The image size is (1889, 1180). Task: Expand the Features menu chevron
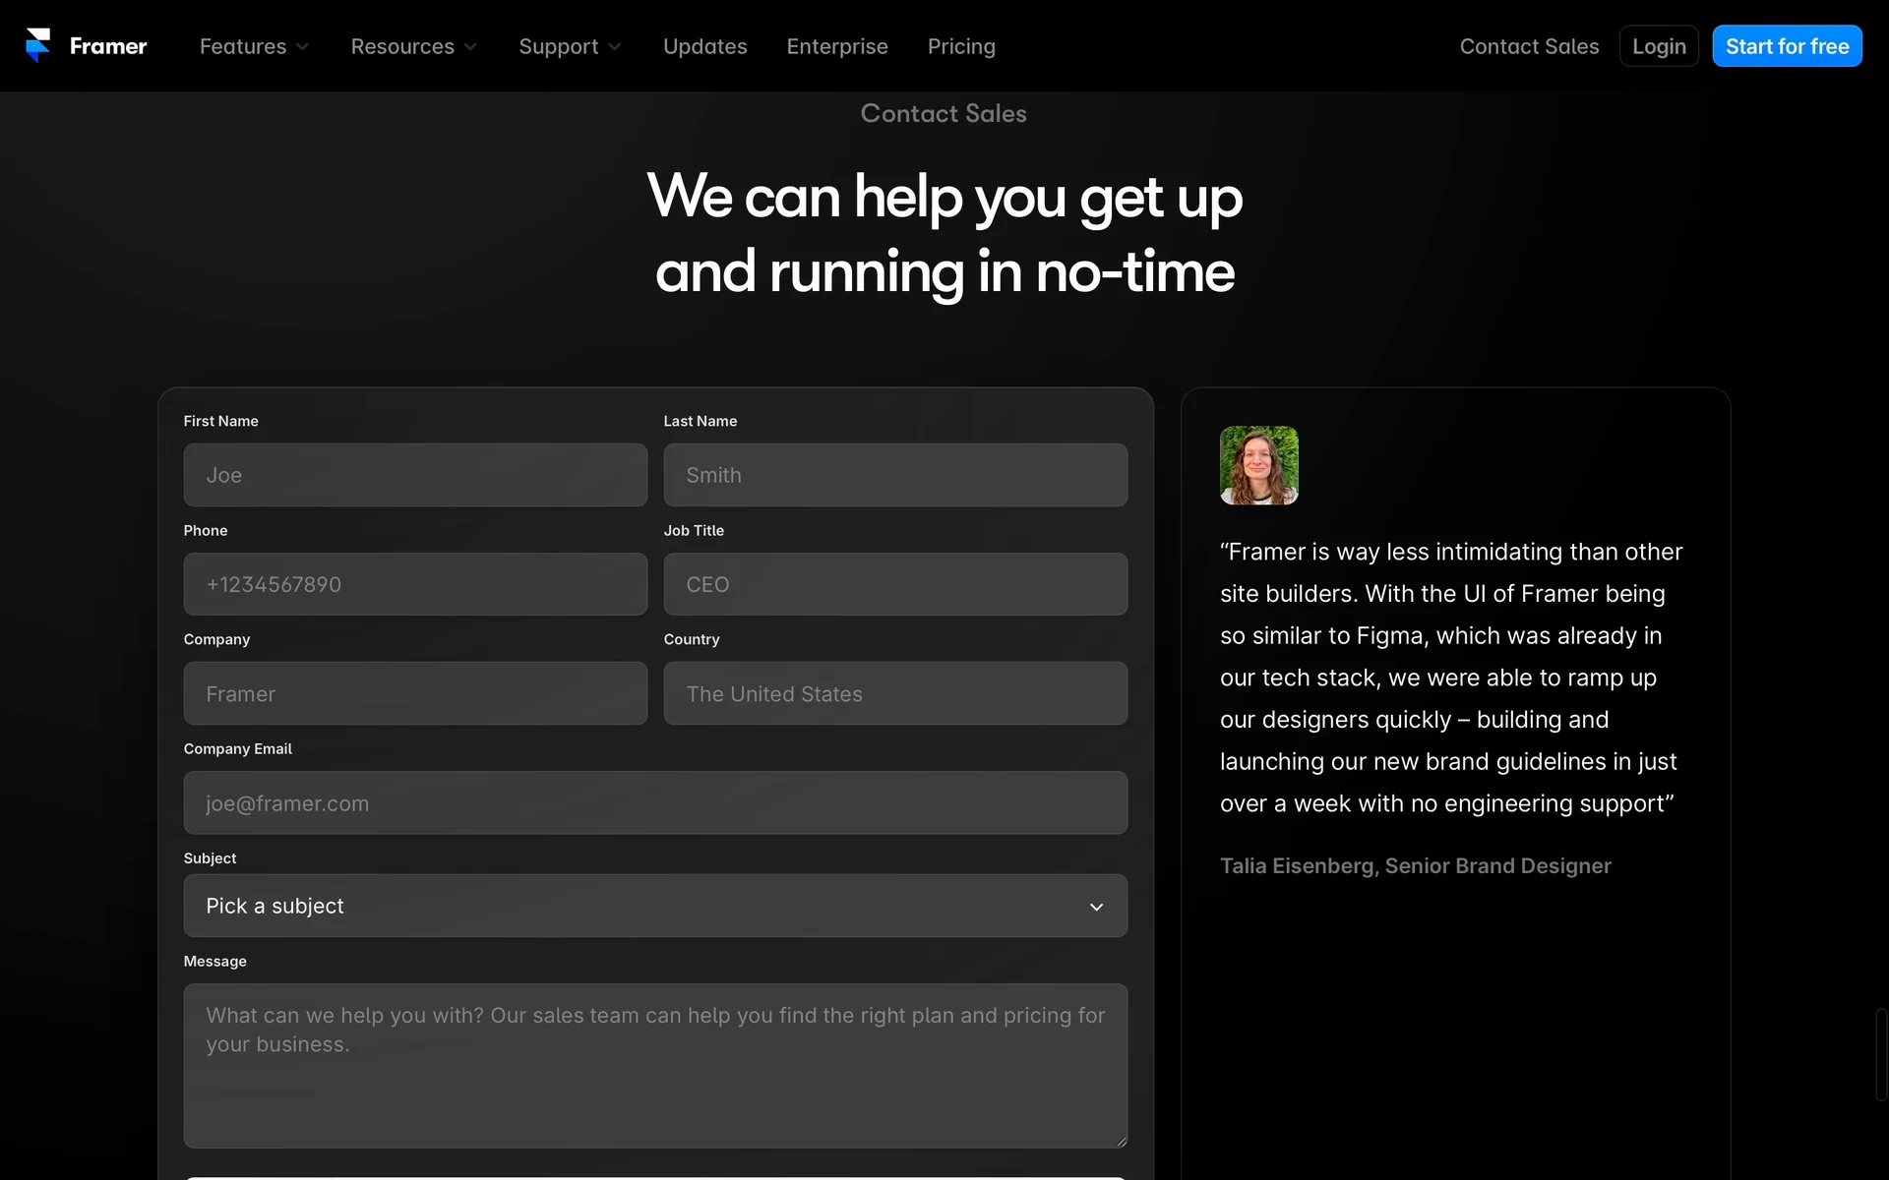[x=303, y=47]
